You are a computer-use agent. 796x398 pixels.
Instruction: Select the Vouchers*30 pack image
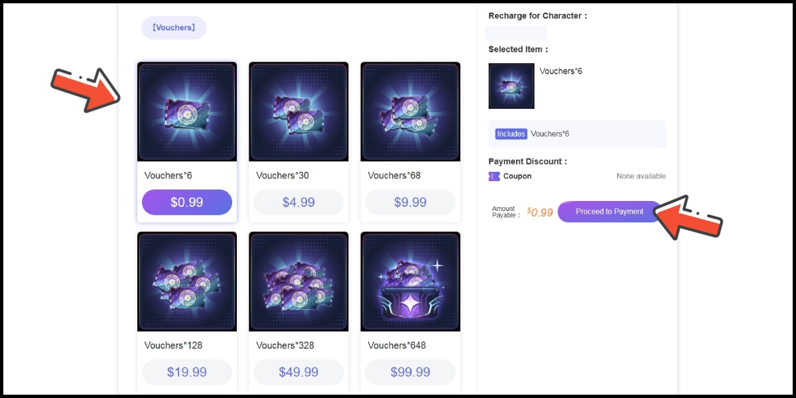[x=298, y=111]
